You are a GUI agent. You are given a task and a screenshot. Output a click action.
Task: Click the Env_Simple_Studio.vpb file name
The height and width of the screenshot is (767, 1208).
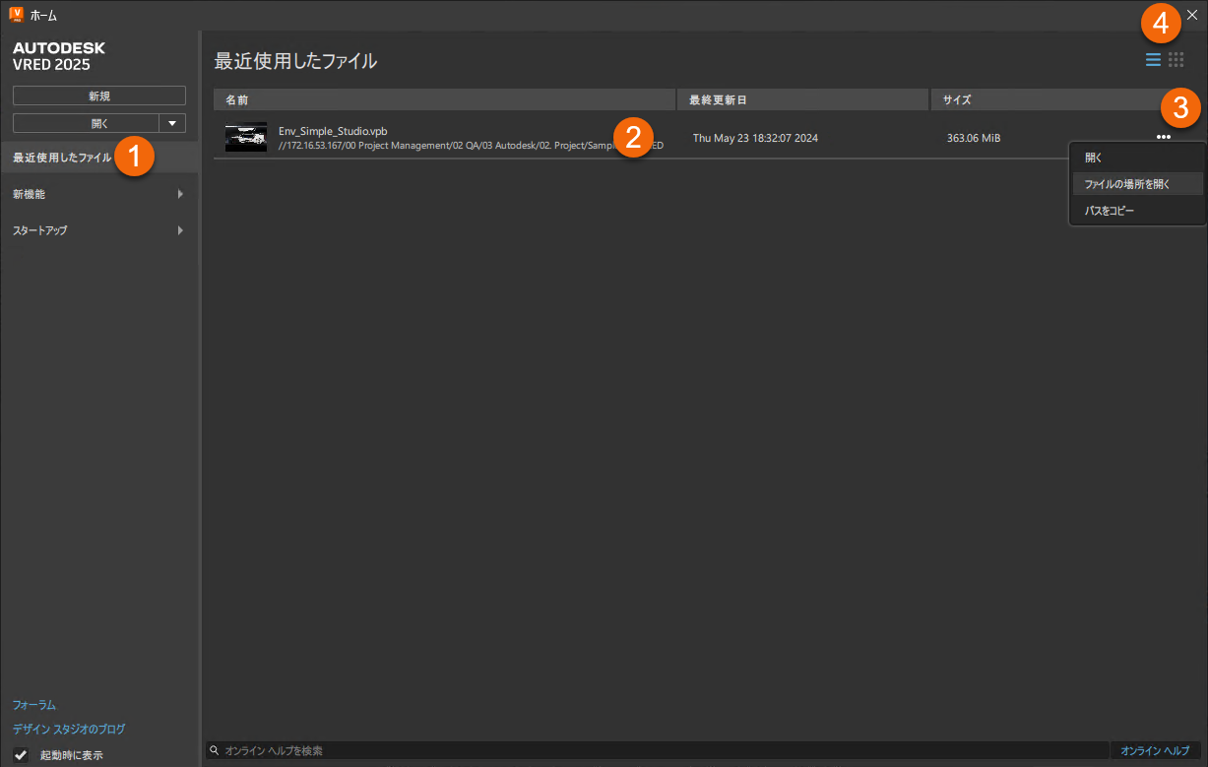coord(333,131)
